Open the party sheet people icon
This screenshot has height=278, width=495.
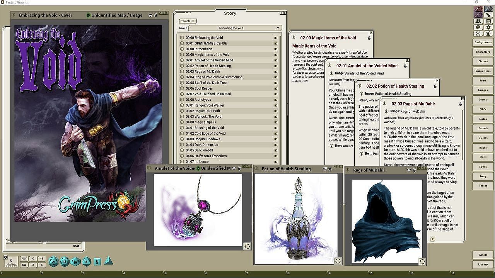tap(478, 21)
